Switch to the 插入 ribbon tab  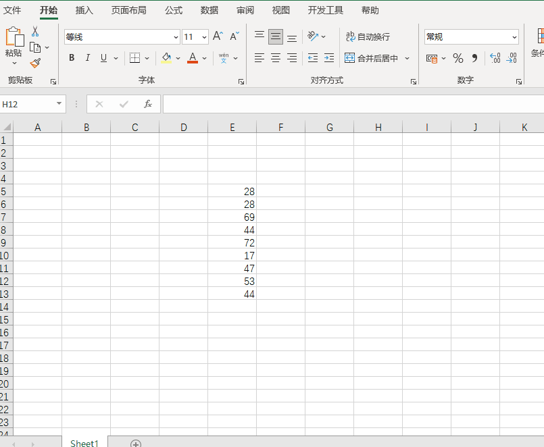pos(84,10)
